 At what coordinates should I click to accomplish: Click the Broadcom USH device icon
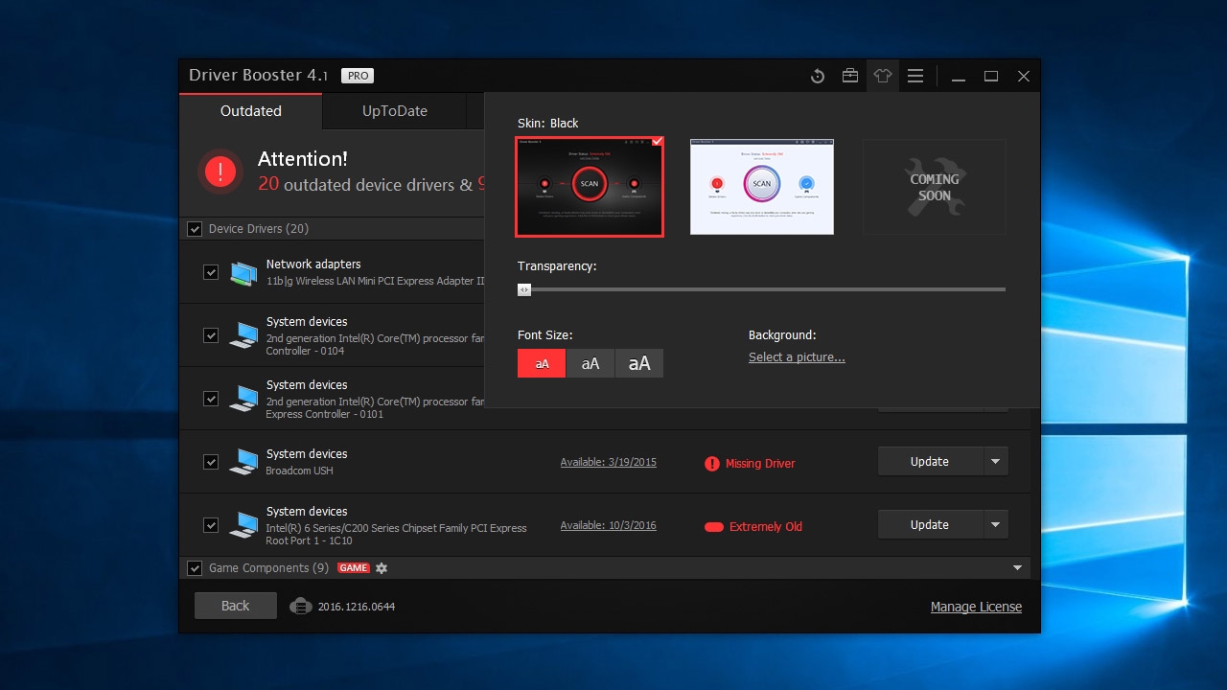pos(243,462)
